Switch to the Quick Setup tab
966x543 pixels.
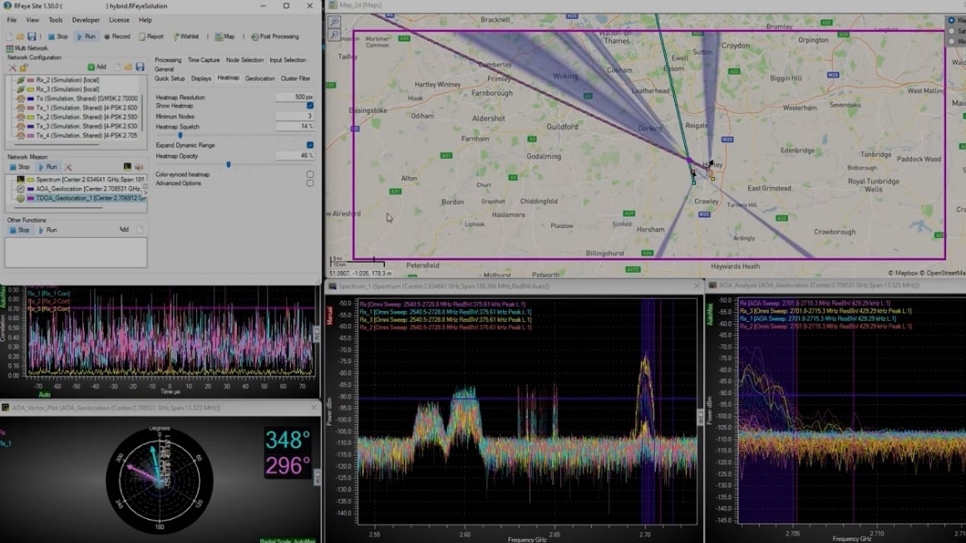pyautogui.click(x=170, y=79)
